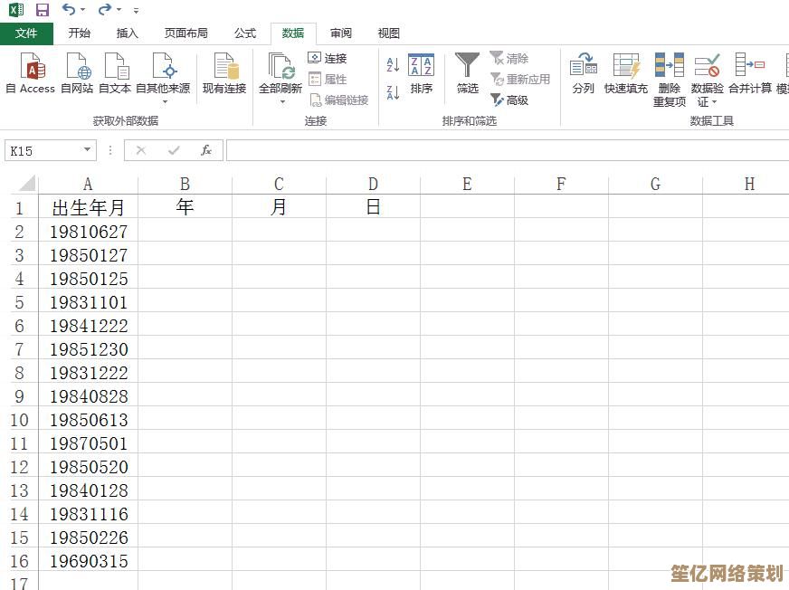Sort ascending with the A-Z icon

point(393,65)
